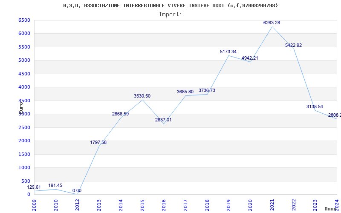Image resolution: width=341 pixels, height=213 pixels.
Task: Click the 2022 x-axis year label
Action: coord(294,205)
